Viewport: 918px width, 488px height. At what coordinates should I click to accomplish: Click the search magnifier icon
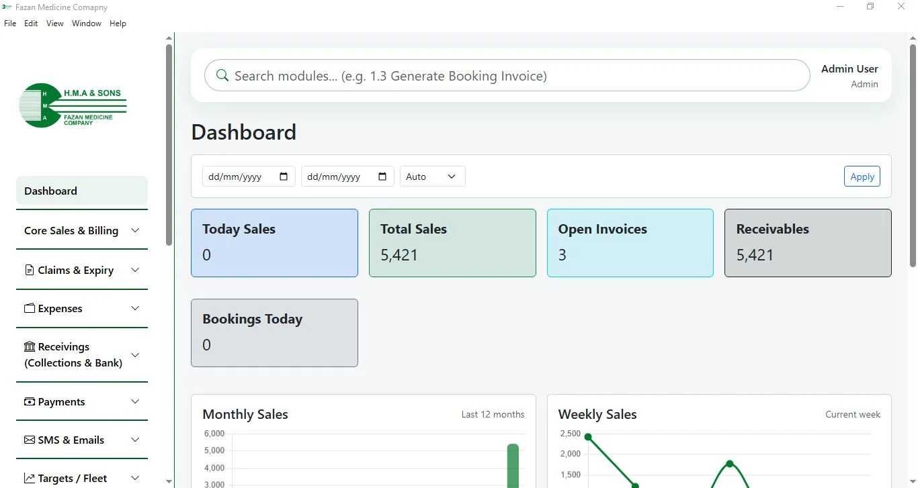pyautogui.click(x=222, y=76)
